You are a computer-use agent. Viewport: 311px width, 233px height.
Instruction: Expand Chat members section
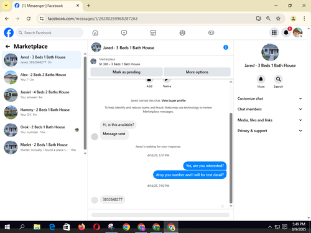[270, 109]
